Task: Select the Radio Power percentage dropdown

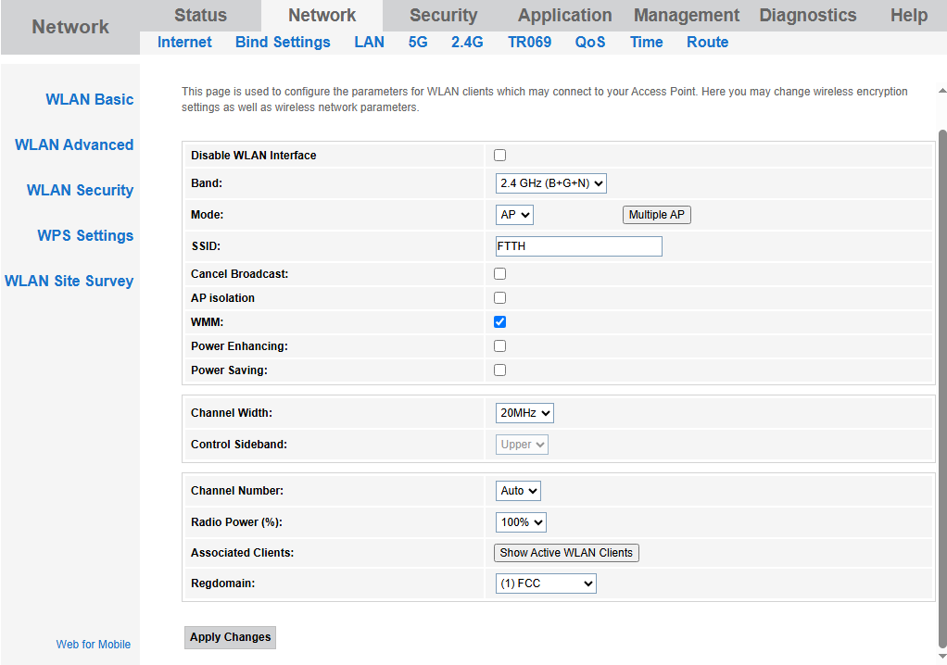Action: pos(521,522)
